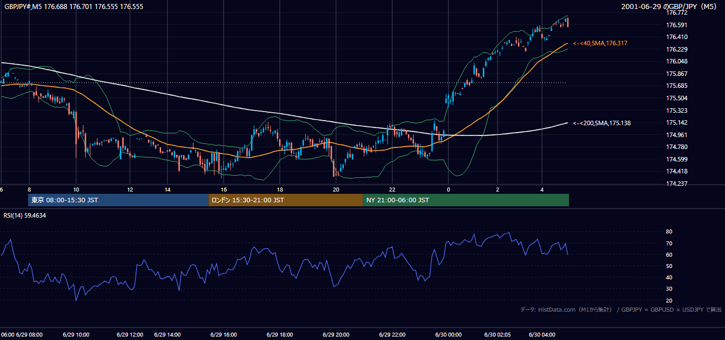Click price axis value 174.780
Image resolution: width=725 pixels, height=340 pixels.
tap(677, 147)
